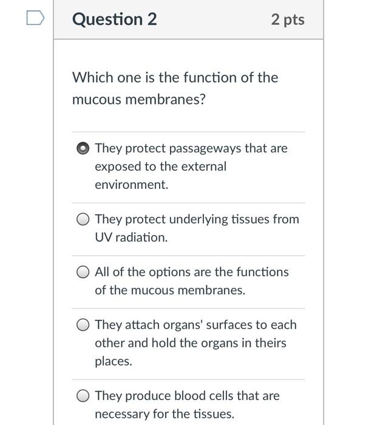The width and height of the screenshot is (377, 425).
Task: Click the answer text 'All of the options are the functions'
Action: (192, 272)
